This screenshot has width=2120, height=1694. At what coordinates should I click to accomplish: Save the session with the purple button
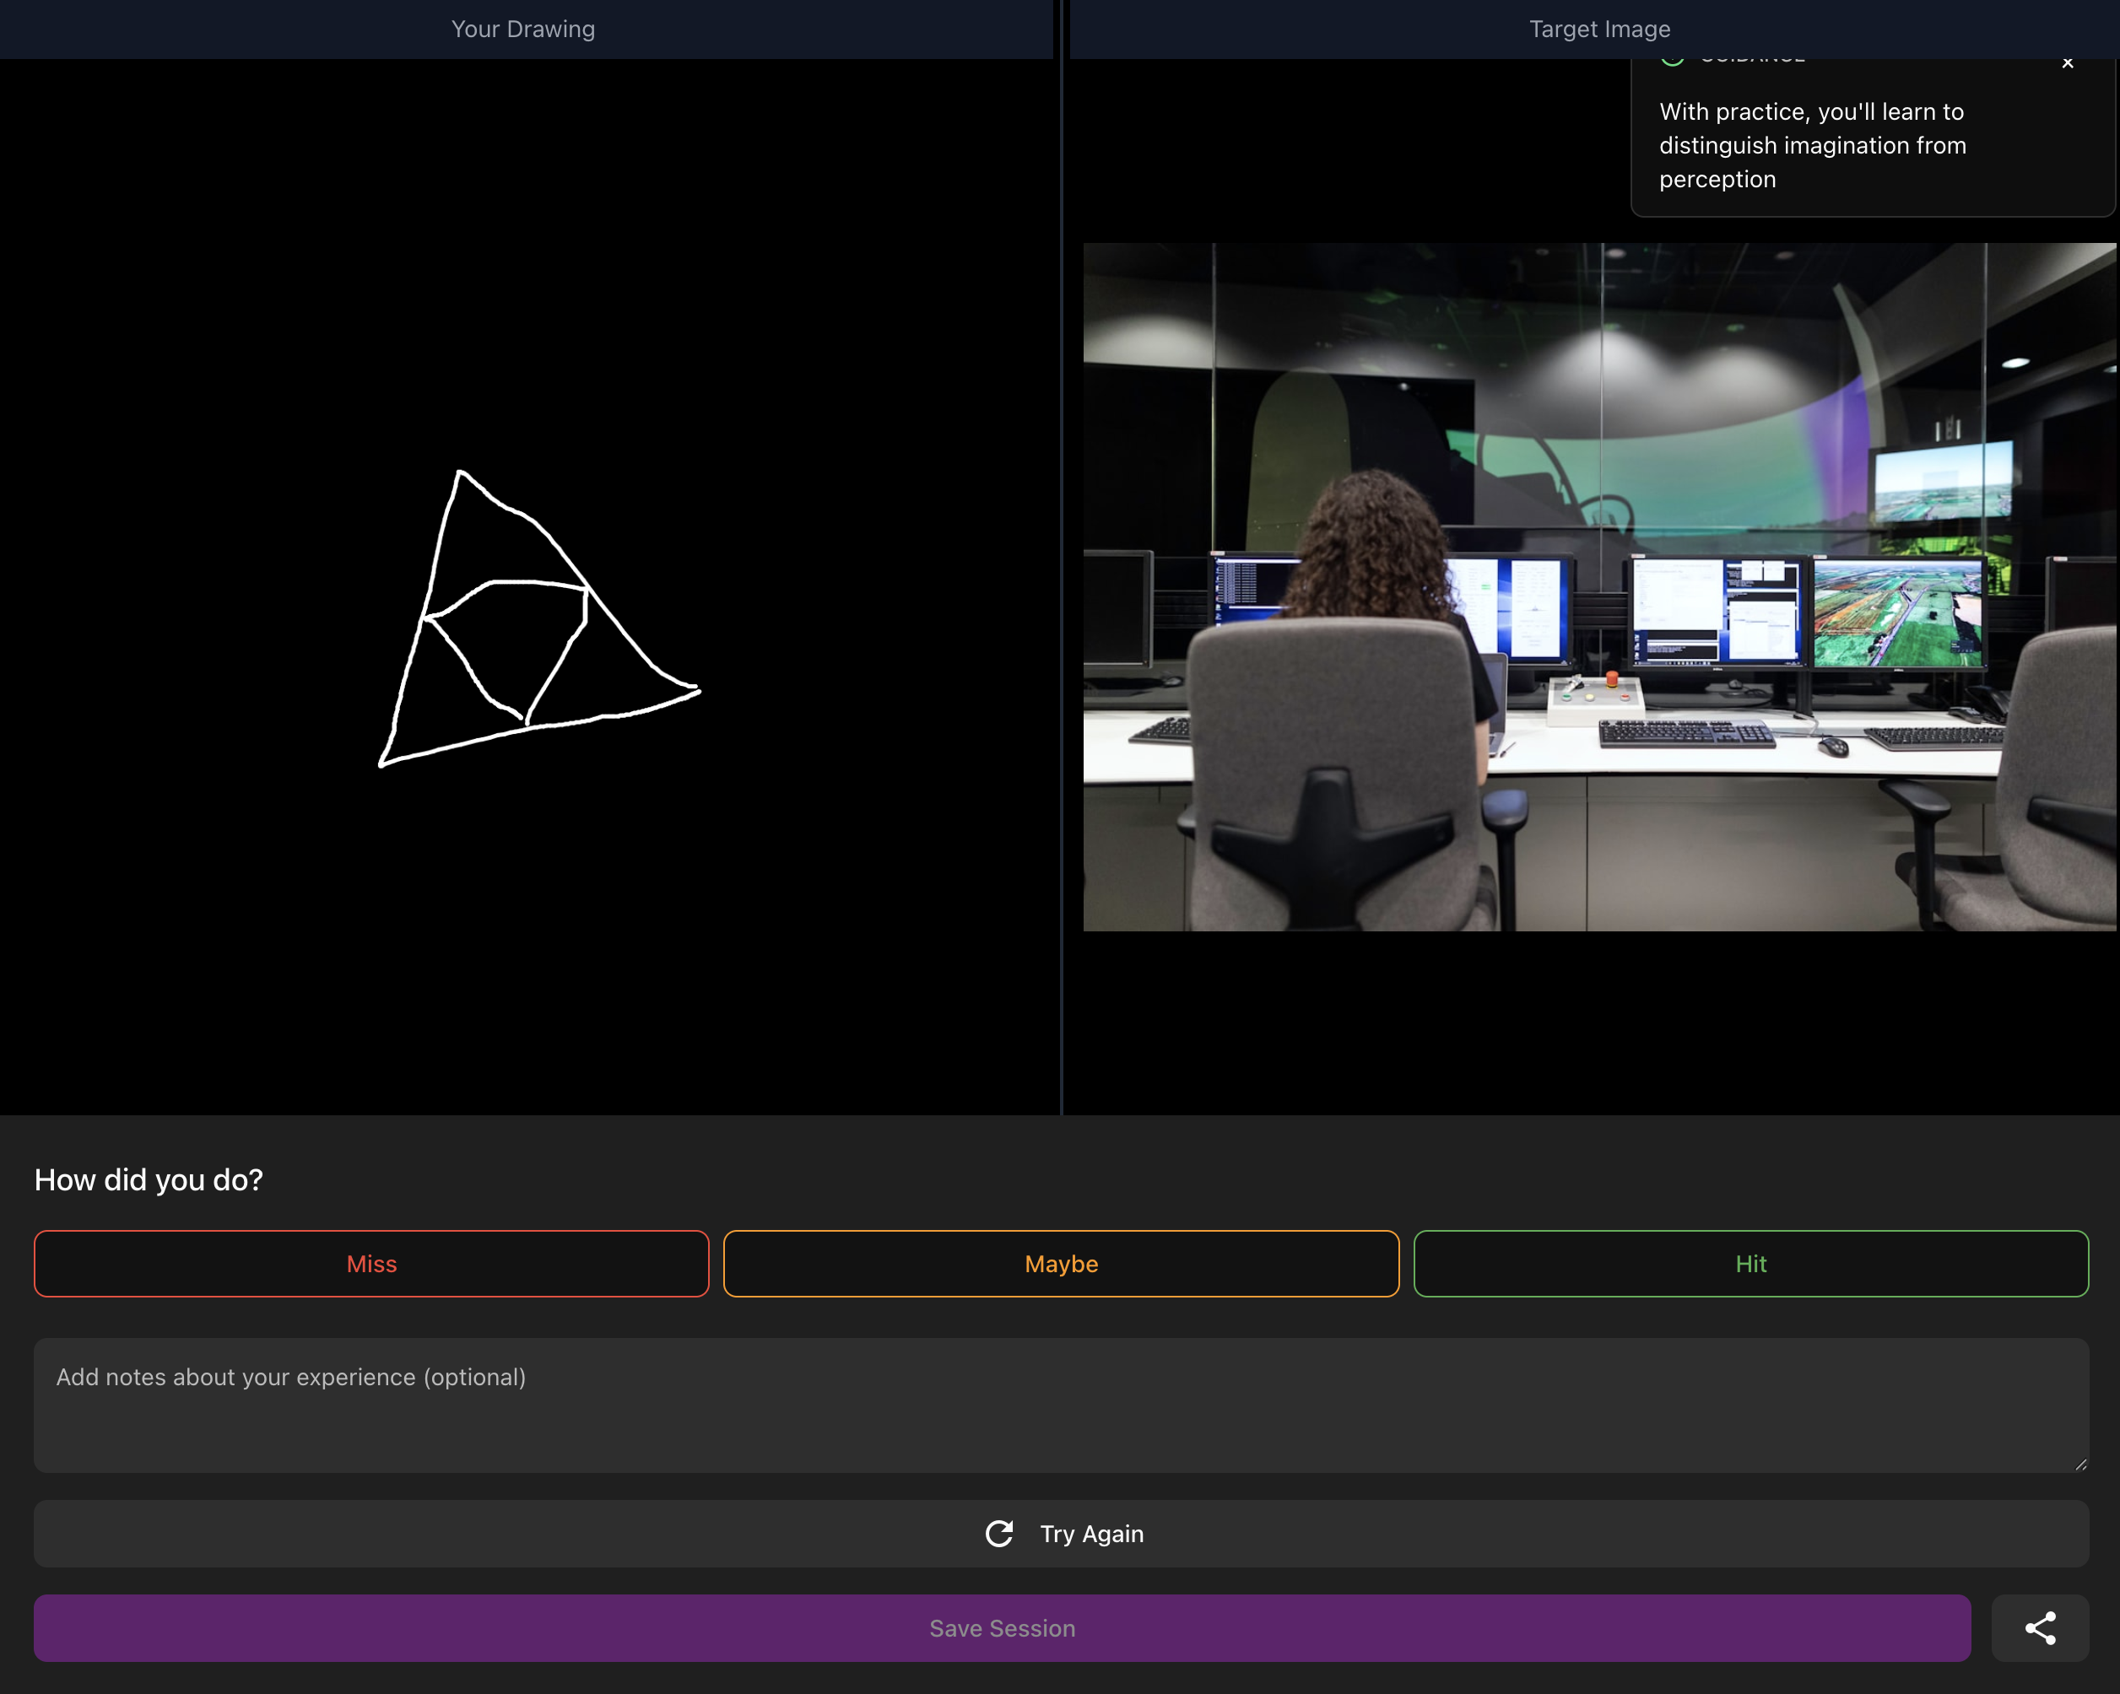click(1002, 1628)
